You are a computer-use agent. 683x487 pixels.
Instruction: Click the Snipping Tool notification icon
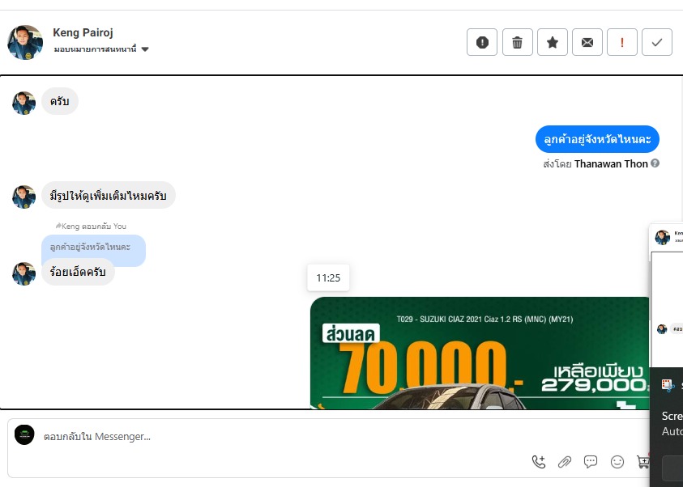tap(668, 385)
